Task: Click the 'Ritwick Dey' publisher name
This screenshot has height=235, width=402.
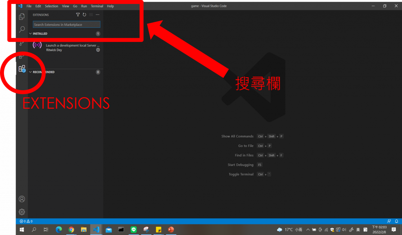Action: (x=54, y=50)
